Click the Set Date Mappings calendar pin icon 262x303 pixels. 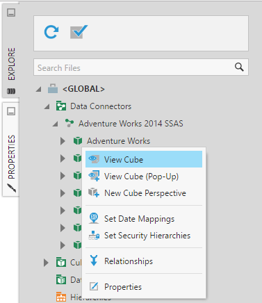tap(94, 218)
